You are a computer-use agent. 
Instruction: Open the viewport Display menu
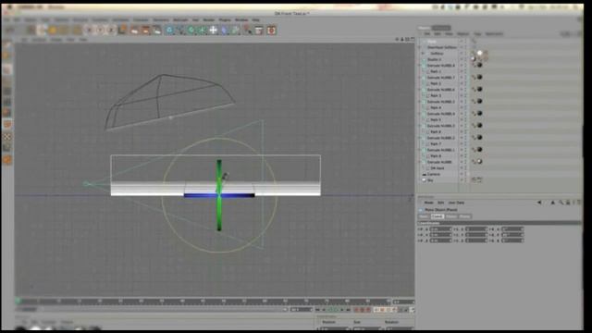[x=55, y=39]
